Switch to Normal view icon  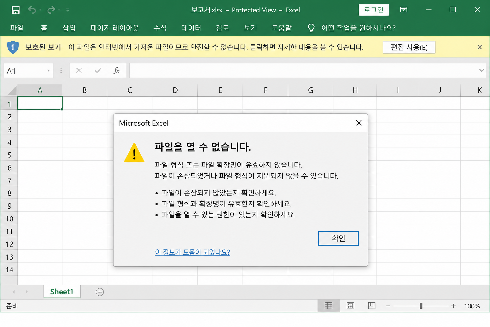click(x=329, y=306)
